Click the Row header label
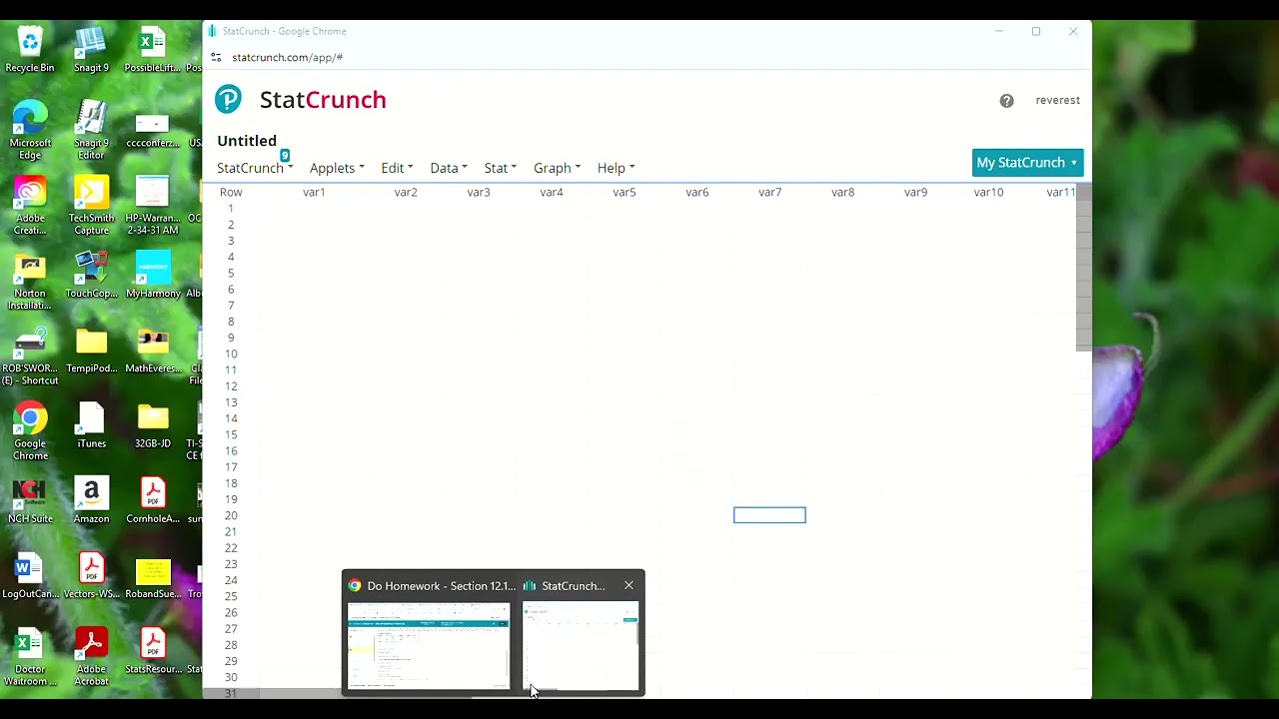 tap(231, 192)
